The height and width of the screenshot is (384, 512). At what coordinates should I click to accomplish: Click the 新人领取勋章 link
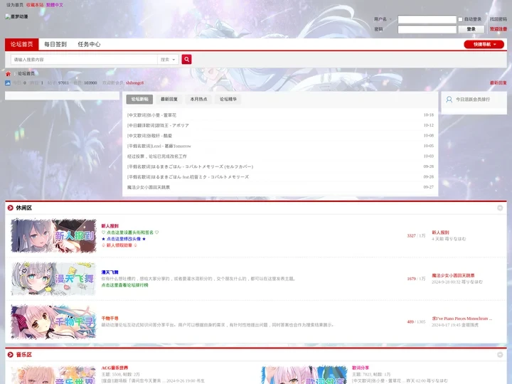pyautogui.click(x=119, y=245)
